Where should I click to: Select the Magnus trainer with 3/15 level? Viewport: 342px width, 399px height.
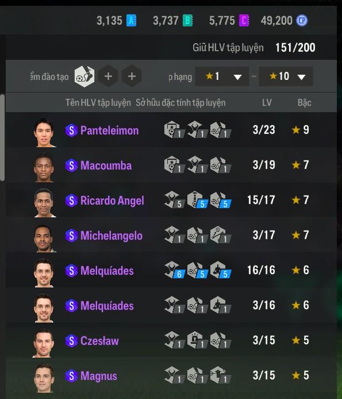pos(171,375)
